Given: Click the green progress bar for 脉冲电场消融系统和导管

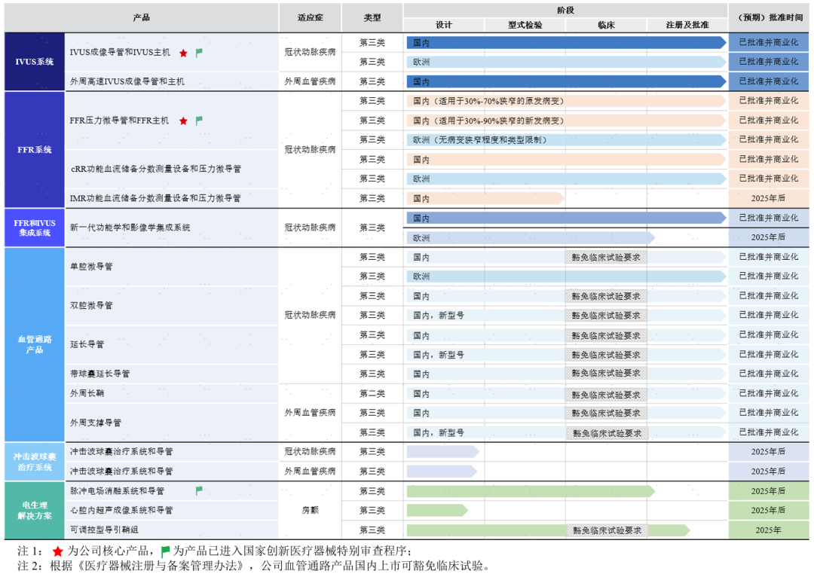Looking at the screenshot, I should click(531, 491).
